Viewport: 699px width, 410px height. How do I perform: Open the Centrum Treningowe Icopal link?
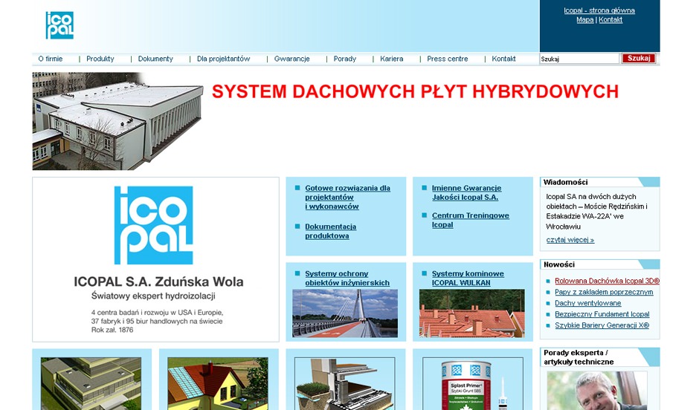(x=470, y=220)
